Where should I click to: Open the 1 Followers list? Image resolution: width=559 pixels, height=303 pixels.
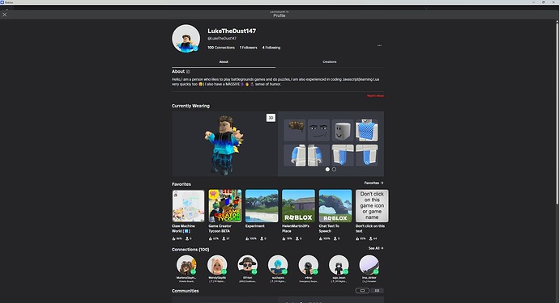click(x=248, y=48)
